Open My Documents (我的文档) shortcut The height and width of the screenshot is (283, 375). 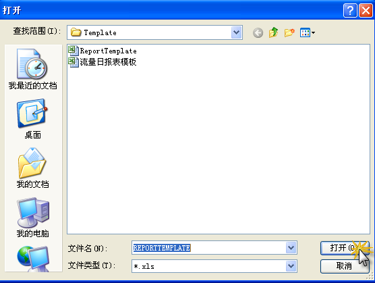[x=32, y=168]
